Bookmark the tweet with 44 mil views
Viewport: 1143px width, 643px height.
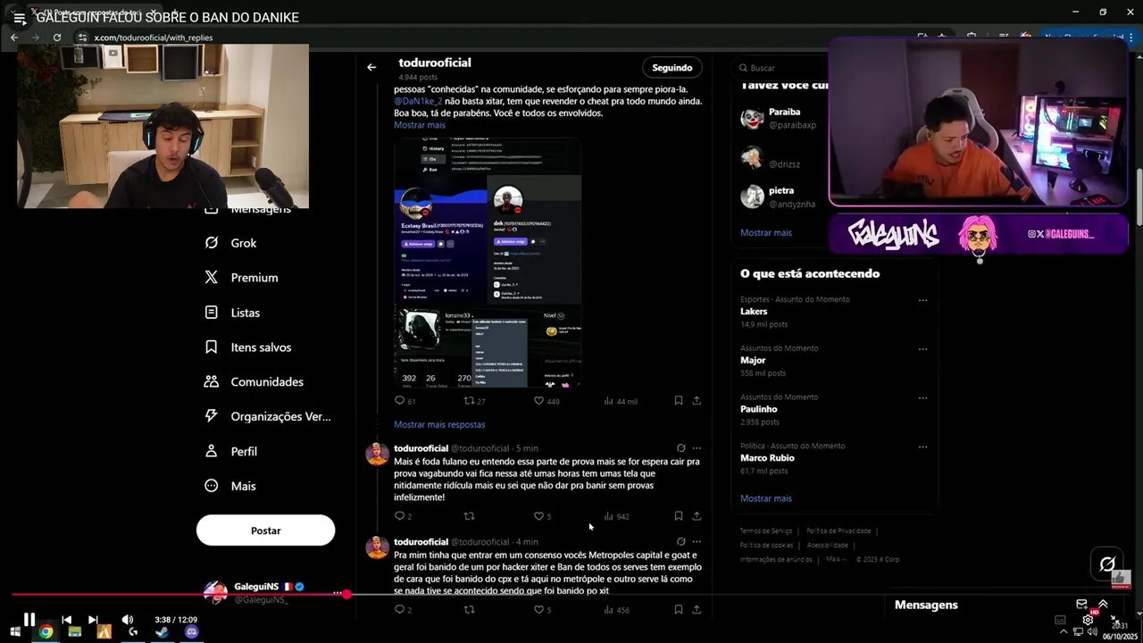[679, 401]
